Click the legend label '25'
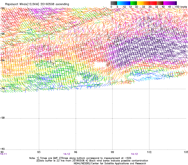 click(x=144, y=7)
